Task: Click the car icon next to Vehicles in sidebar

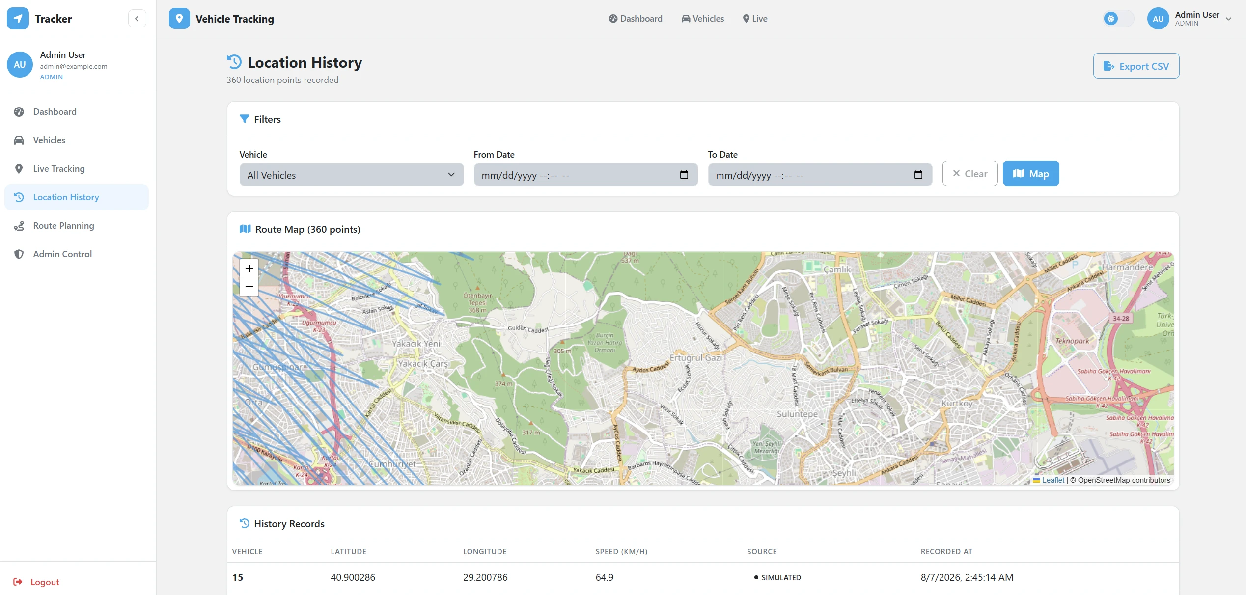Action: (19, 140)
